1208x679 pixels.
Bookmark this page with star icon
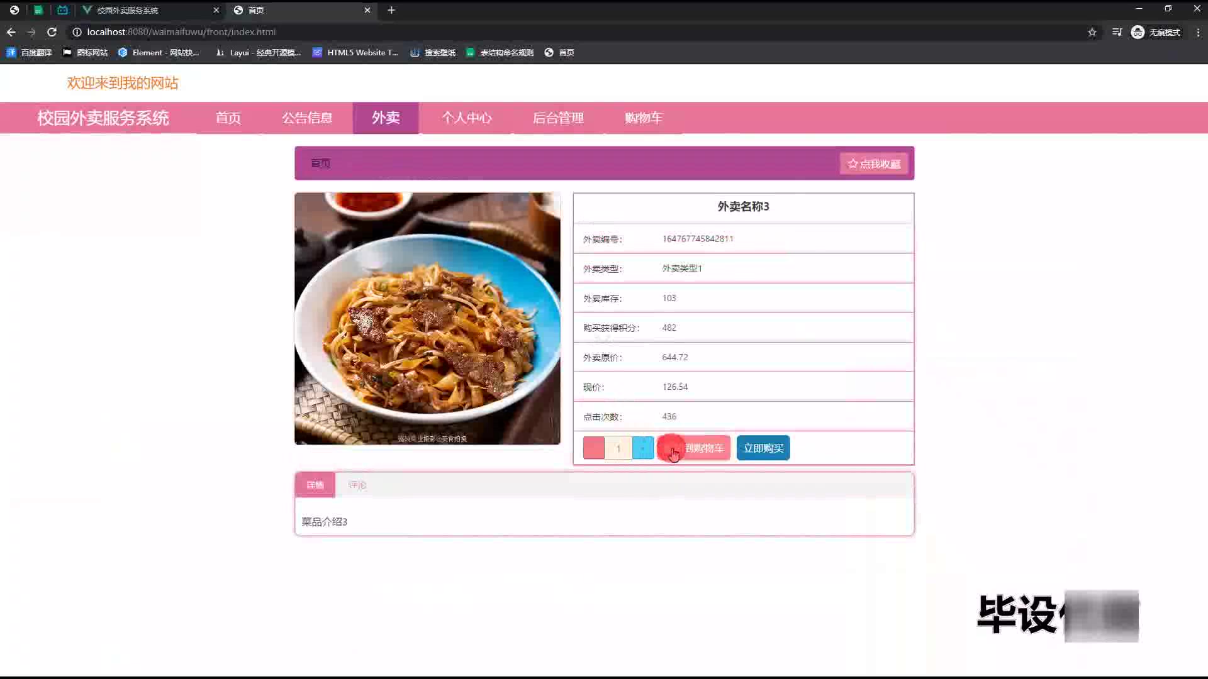click(1092, 32)
